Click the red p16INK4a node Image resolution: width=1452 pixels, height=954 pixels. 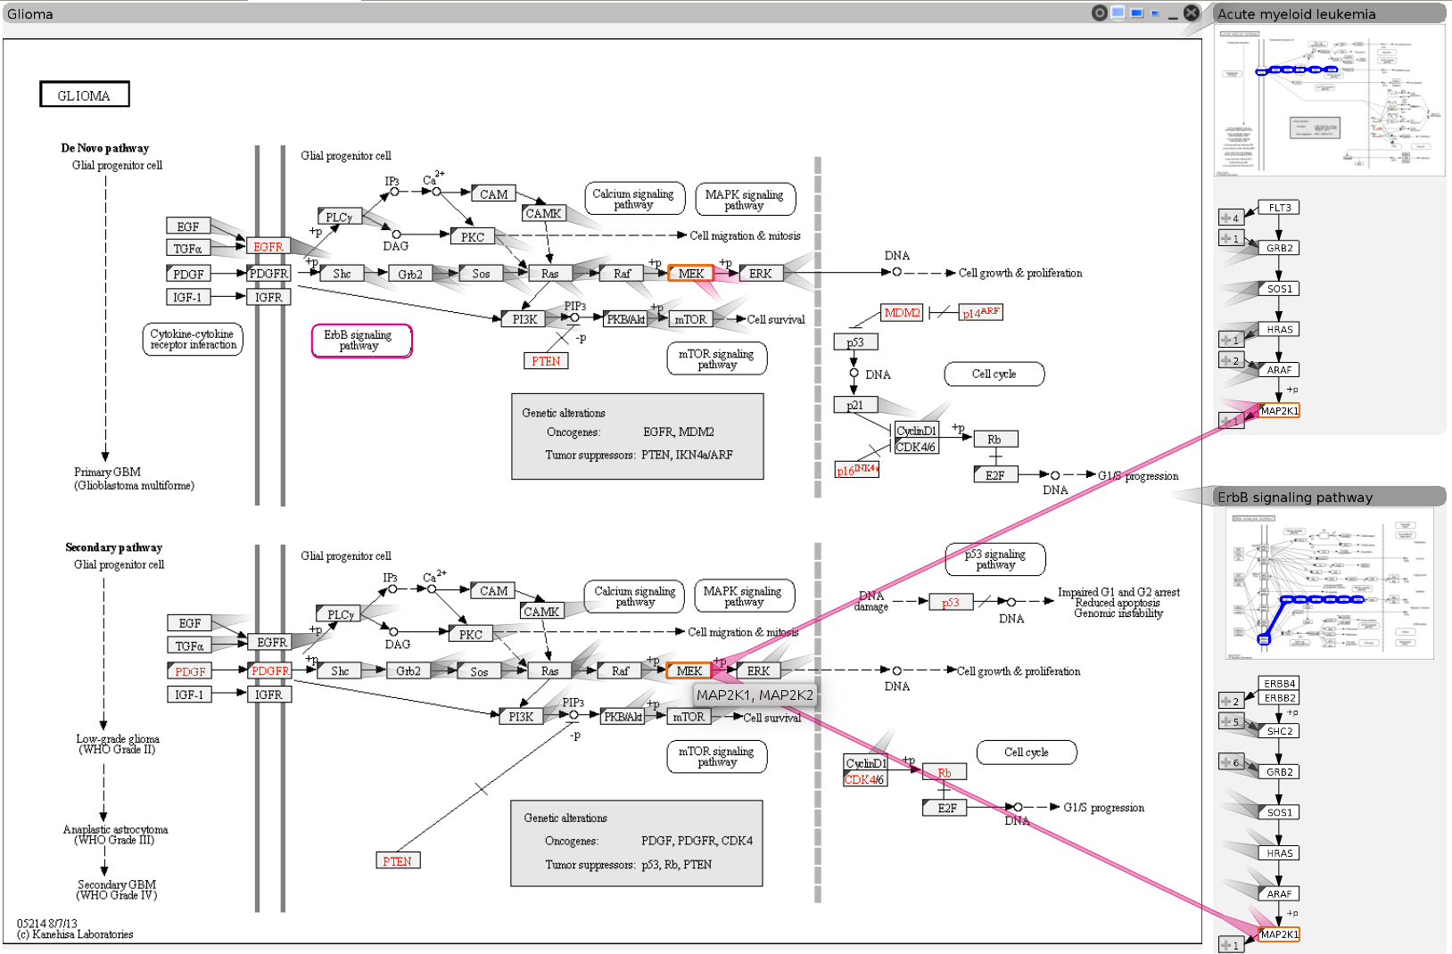[x=857, y=470]
